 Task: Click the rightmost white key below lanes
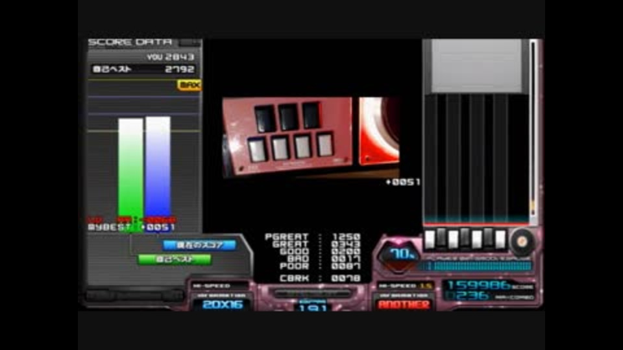click(x=500, y=240)
